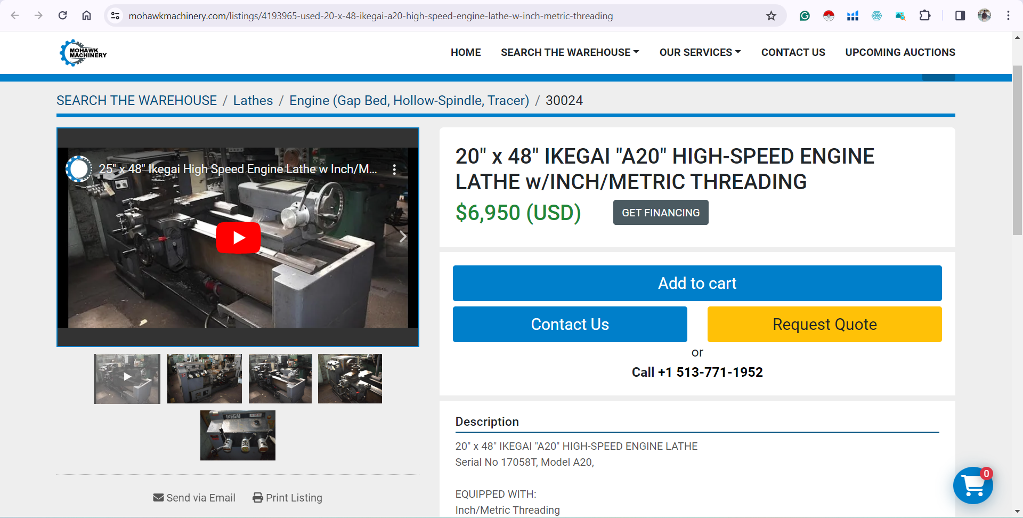Image resolution: width=1023 pixels, height=518 pixels.
Task: Open YouTube video three-dot options
Action: (x=394, y=169)
